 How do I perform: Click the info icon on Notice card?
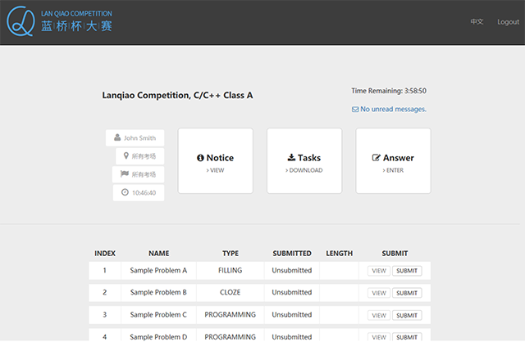[201, 158]
